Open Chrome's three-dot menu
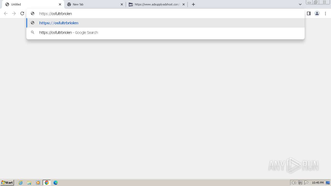This screenshot has height=186, width=331. pos(325,13)
